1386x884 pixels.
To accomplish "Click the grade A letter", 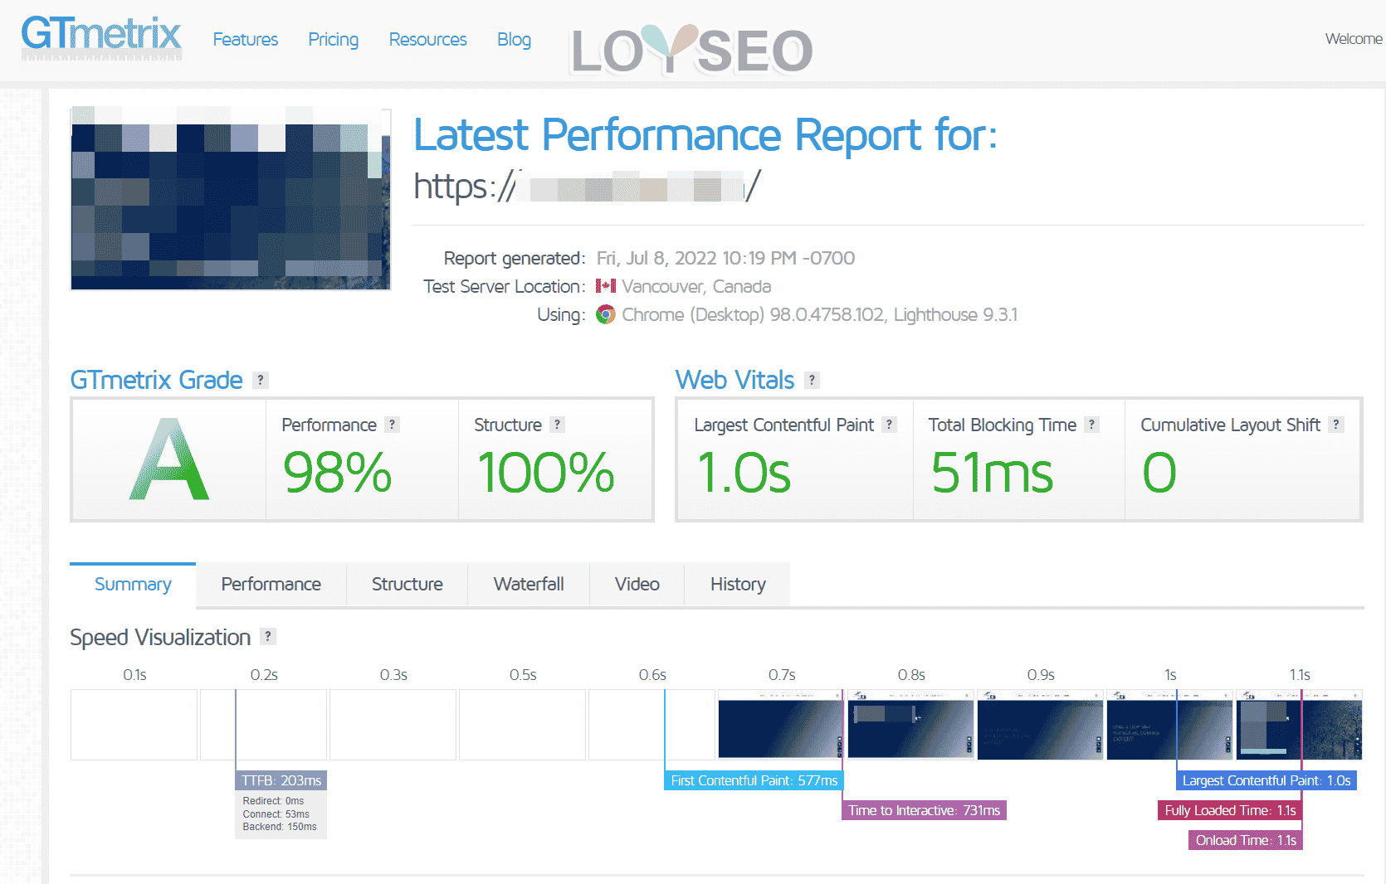I will coord(169,459).
